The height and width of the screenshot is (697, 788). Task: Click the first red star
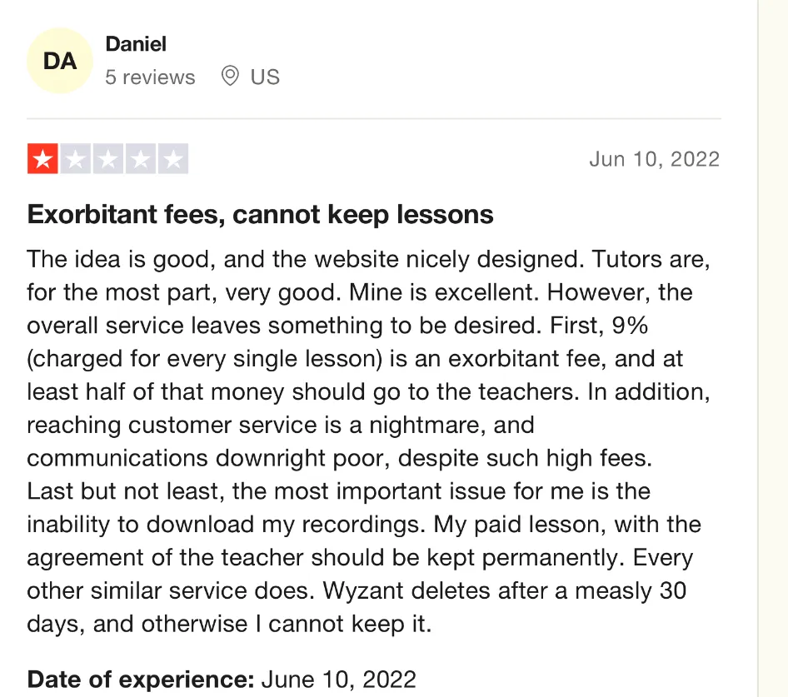click(43, 158)
